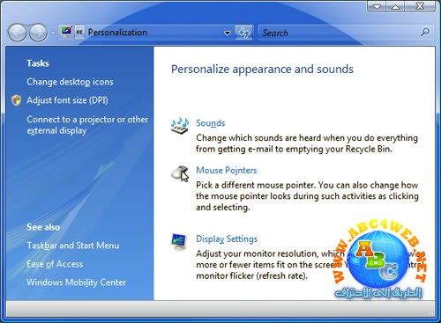Click the security shield beside Adjust font size
441x323 pixels.
(16, 100)
